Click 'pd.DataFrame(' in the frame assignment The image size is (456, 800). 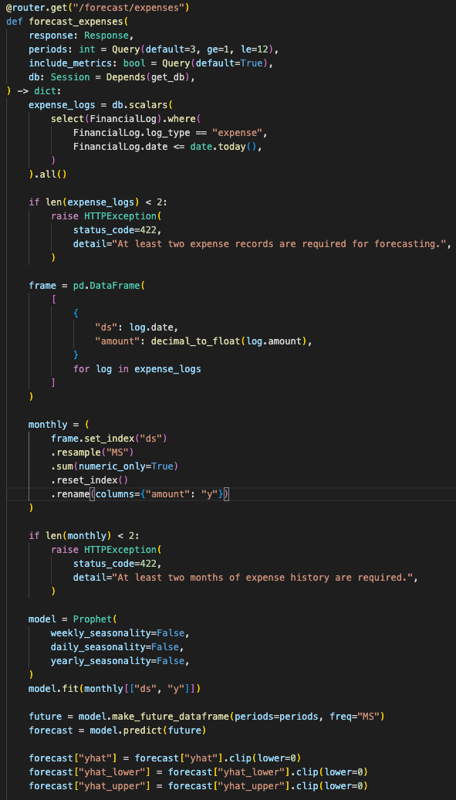pyautogui.click(x=109, y=285)
